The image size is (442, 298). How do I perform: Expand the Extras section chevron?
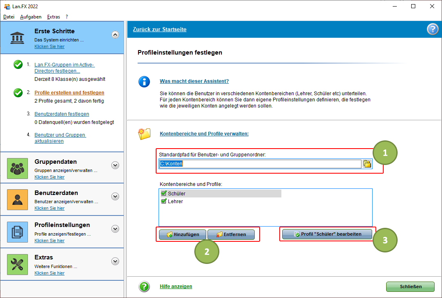click(x=115, y=261)
